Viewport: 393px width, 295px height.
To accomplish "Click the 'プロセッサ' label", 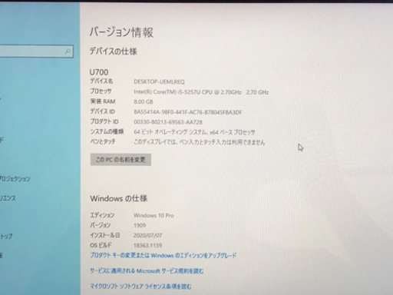I will click(x=101, y=91).
